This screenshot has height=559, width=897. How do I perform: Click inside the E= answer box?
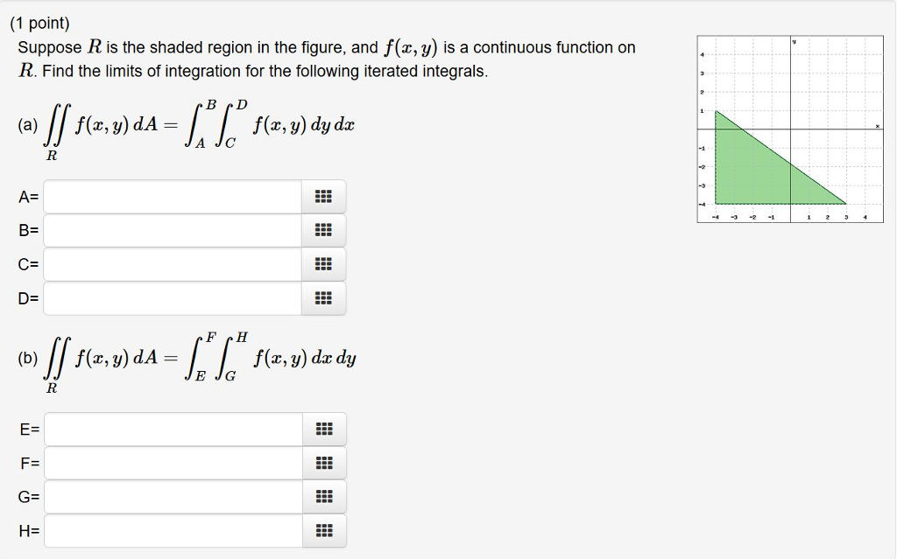tap(171, 429)
